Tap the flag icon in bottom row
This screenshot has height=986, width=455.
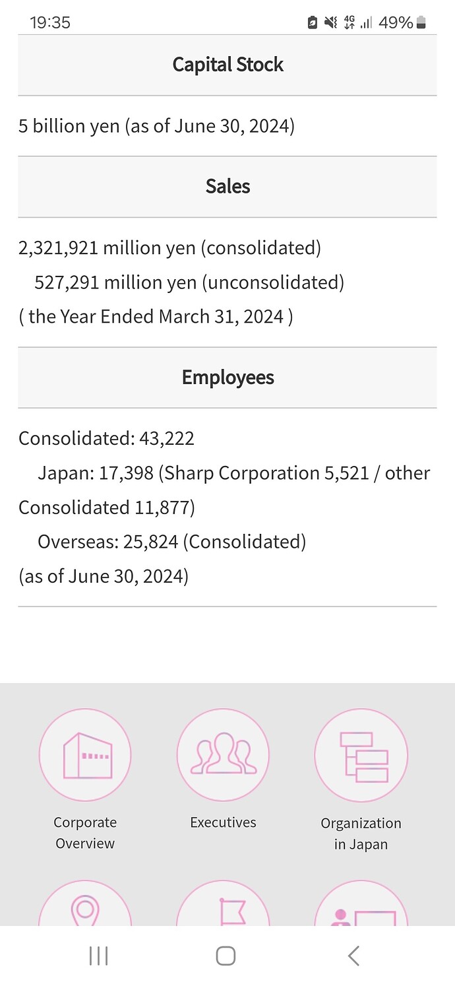point(223,904)
